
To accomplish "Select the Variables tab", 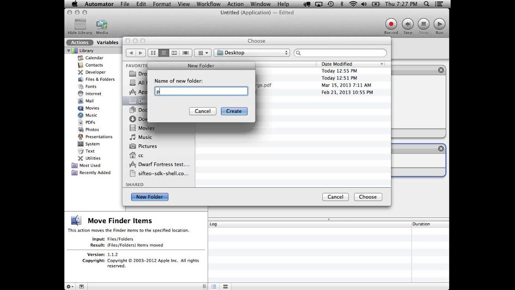I will tap(107, 42).
